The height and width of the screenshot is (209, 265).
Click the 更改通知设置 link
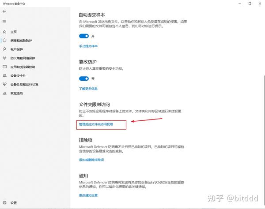click(x=88, y=195)
